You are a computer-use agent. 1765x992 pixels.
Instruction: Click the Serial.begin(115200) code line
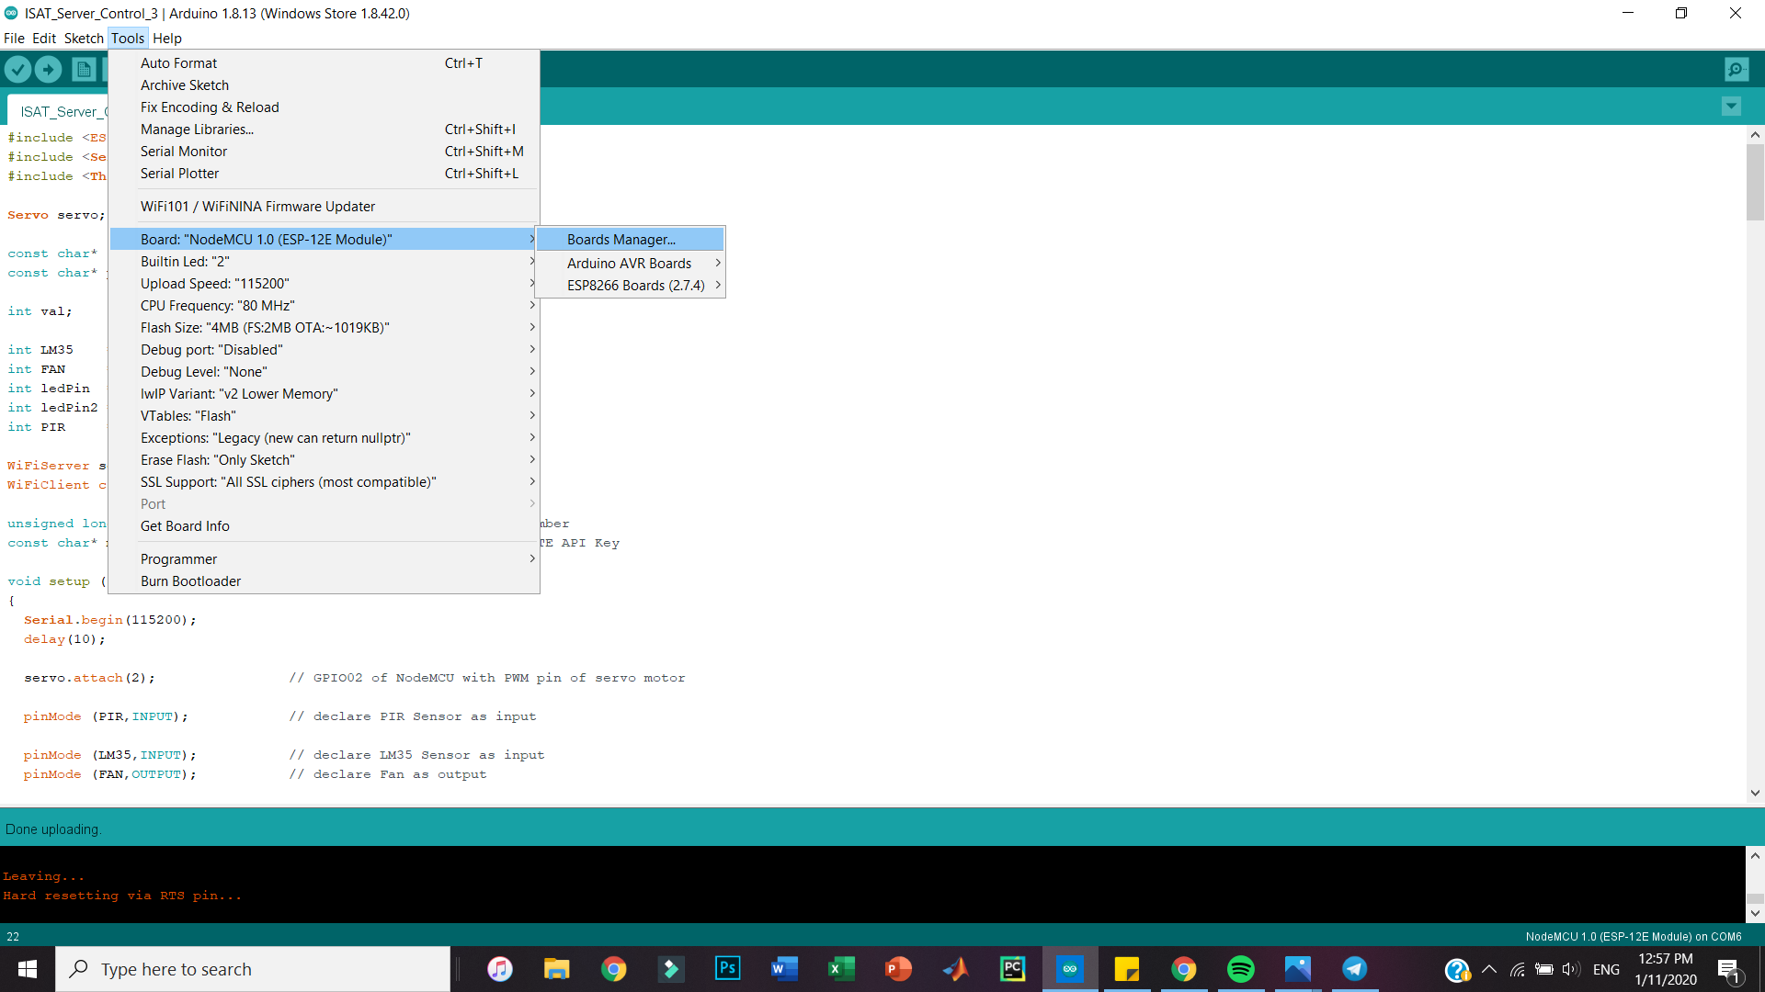[x=110, y=620]
